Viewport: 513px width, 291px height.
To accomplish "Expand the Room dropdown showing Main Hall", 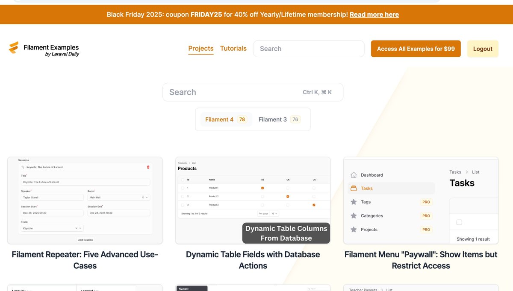I will click(147, 198).
